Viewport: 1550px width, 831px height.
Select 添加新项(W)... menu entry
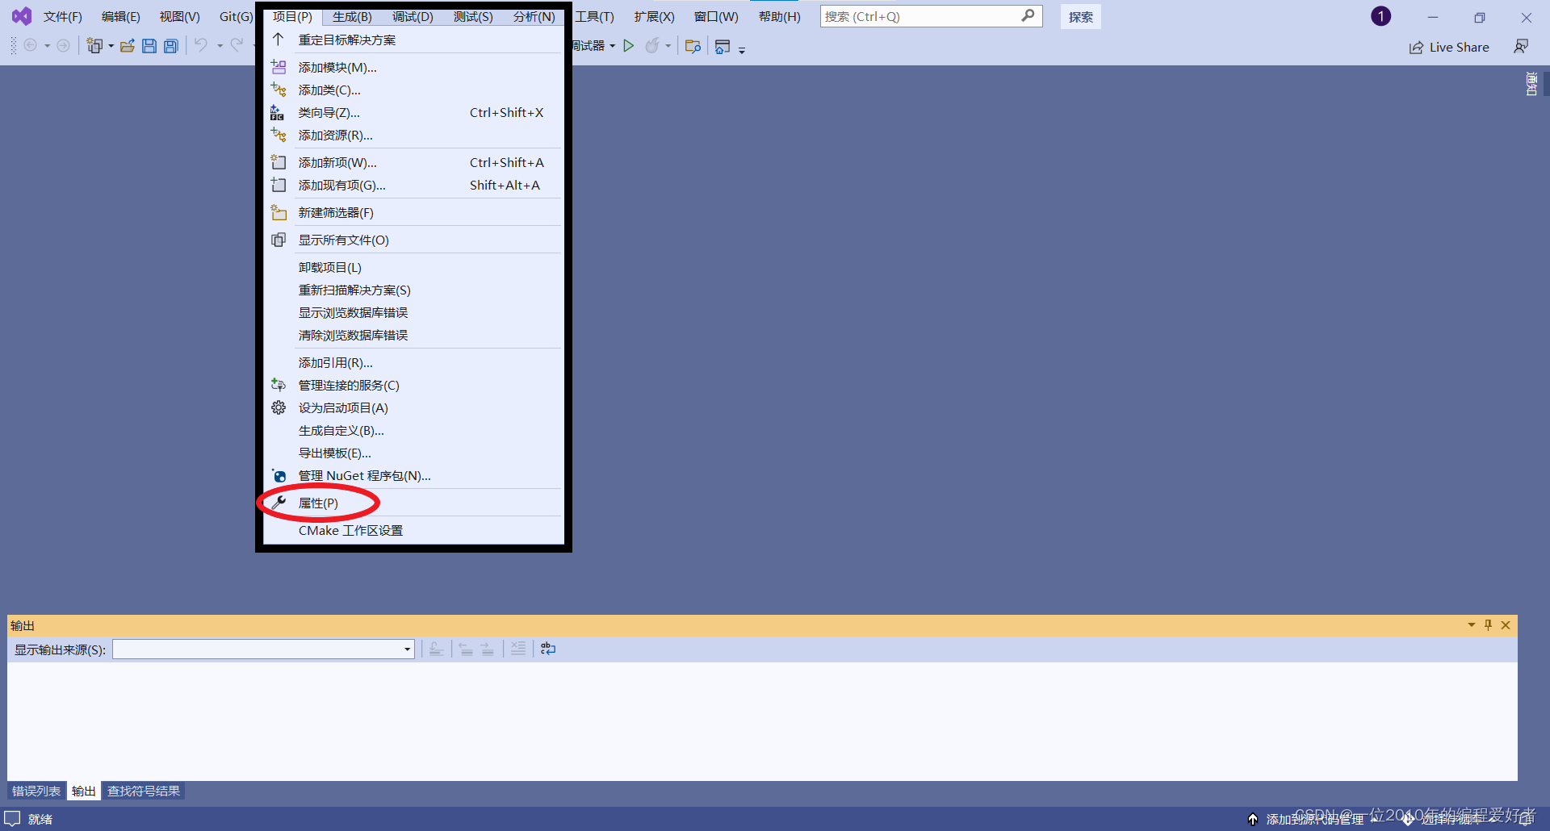(x=413, y=162)
